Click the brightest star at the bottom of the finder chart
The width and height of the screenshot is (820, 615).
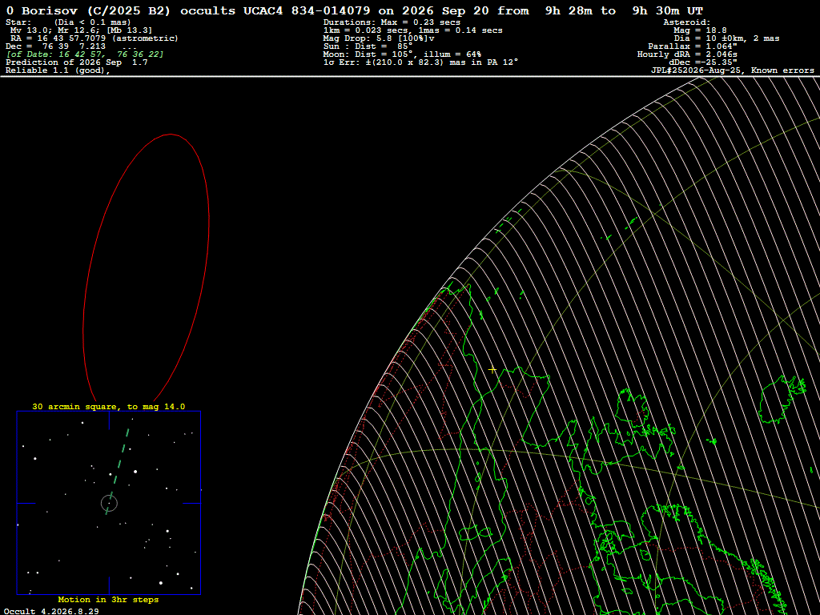point(160,583)
